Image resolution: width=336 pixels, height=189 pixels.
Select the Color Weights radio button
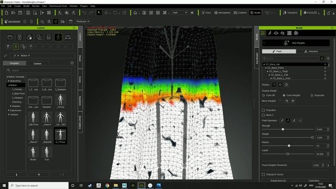point(284,96)
